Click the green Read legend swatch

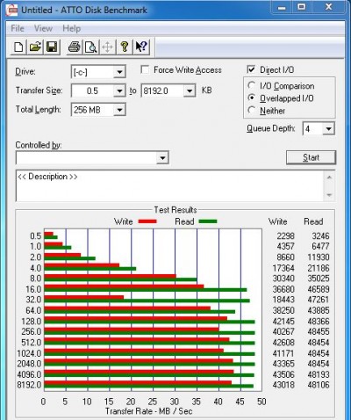[x=208, y=221]
